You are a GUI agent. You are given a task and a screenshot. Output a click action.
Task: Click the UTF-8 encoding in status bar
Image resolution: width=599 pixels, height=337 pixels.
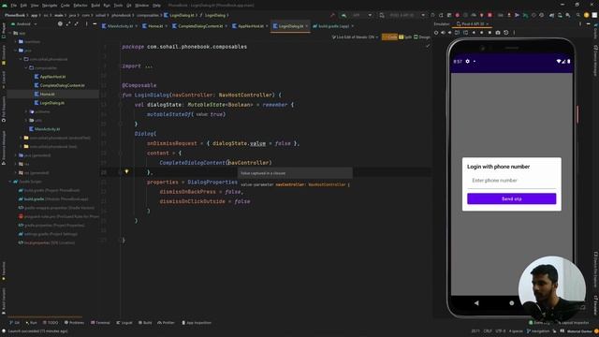tap(501, 330)
